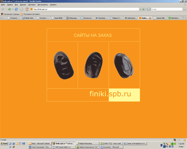The height and width of the screenshot is (149, 187).
Task: Click the search magnifier button
Action: [184, 9]
